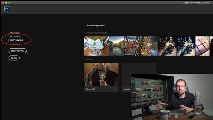Screen dimensions: 213x120
Task: Open the river canal sunset photo thumbnail
Action: pos(117,46)
